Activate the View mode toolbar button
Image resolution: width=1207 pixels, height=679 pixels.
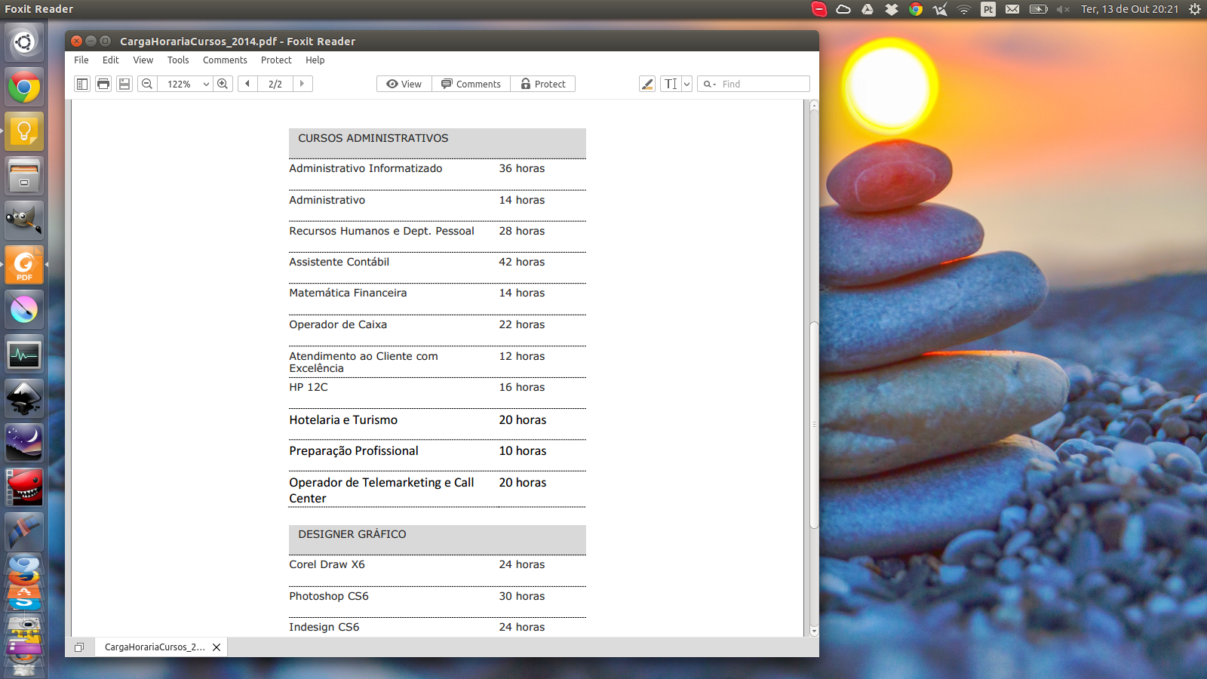pyautogui.click(x=404, y=84)
